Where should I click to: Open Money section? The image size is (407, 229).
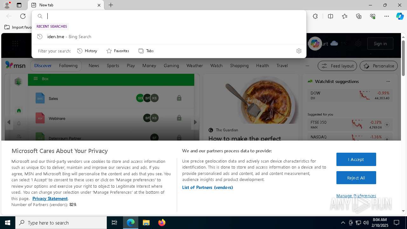click(149, 66)
